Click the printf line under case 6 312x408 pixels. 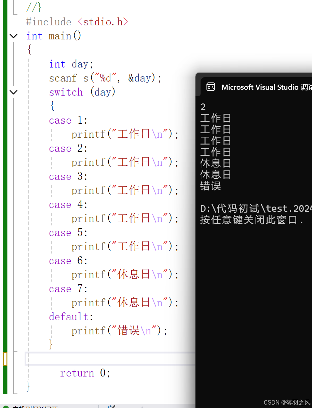pyautogui.click(x=125, y=275)
